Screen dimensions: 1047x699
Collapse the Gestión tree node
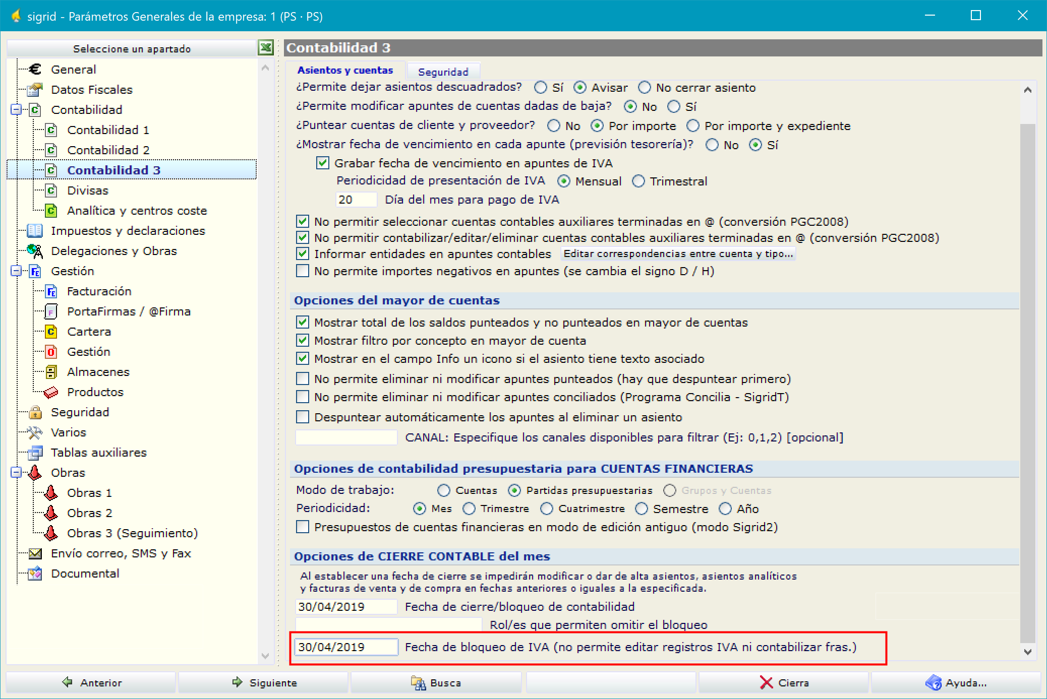pos(16,271)
